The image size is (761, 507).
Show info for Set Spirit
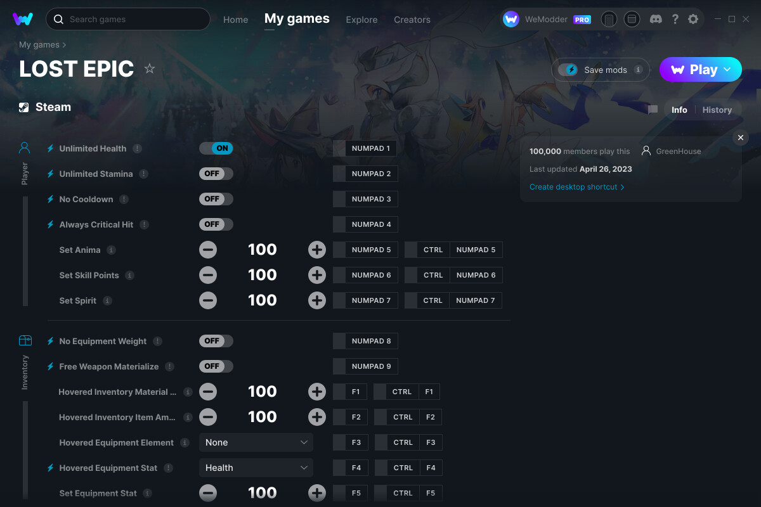coord(107,300)
